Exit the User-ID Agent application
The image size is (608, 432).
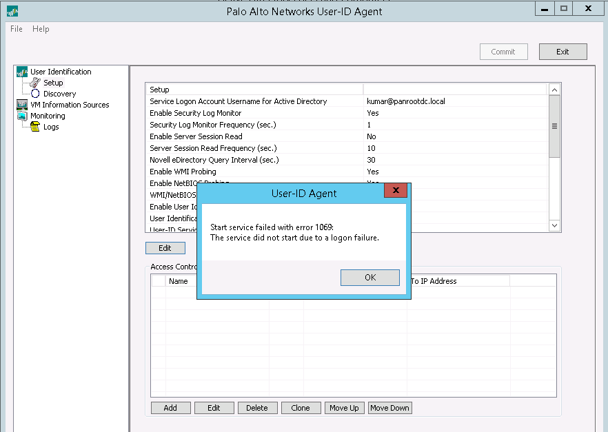[563, 51]
